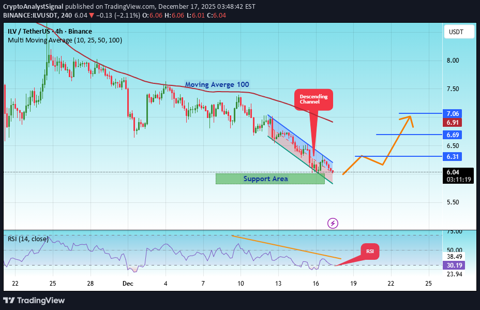
Task: Toggle the 30.19 RSI value tag
Action: click(453, 265)
